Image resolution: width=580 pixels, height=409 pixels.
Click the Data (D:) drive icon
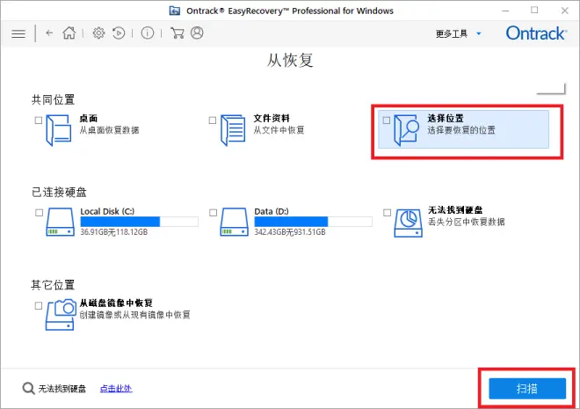[234, 222]
